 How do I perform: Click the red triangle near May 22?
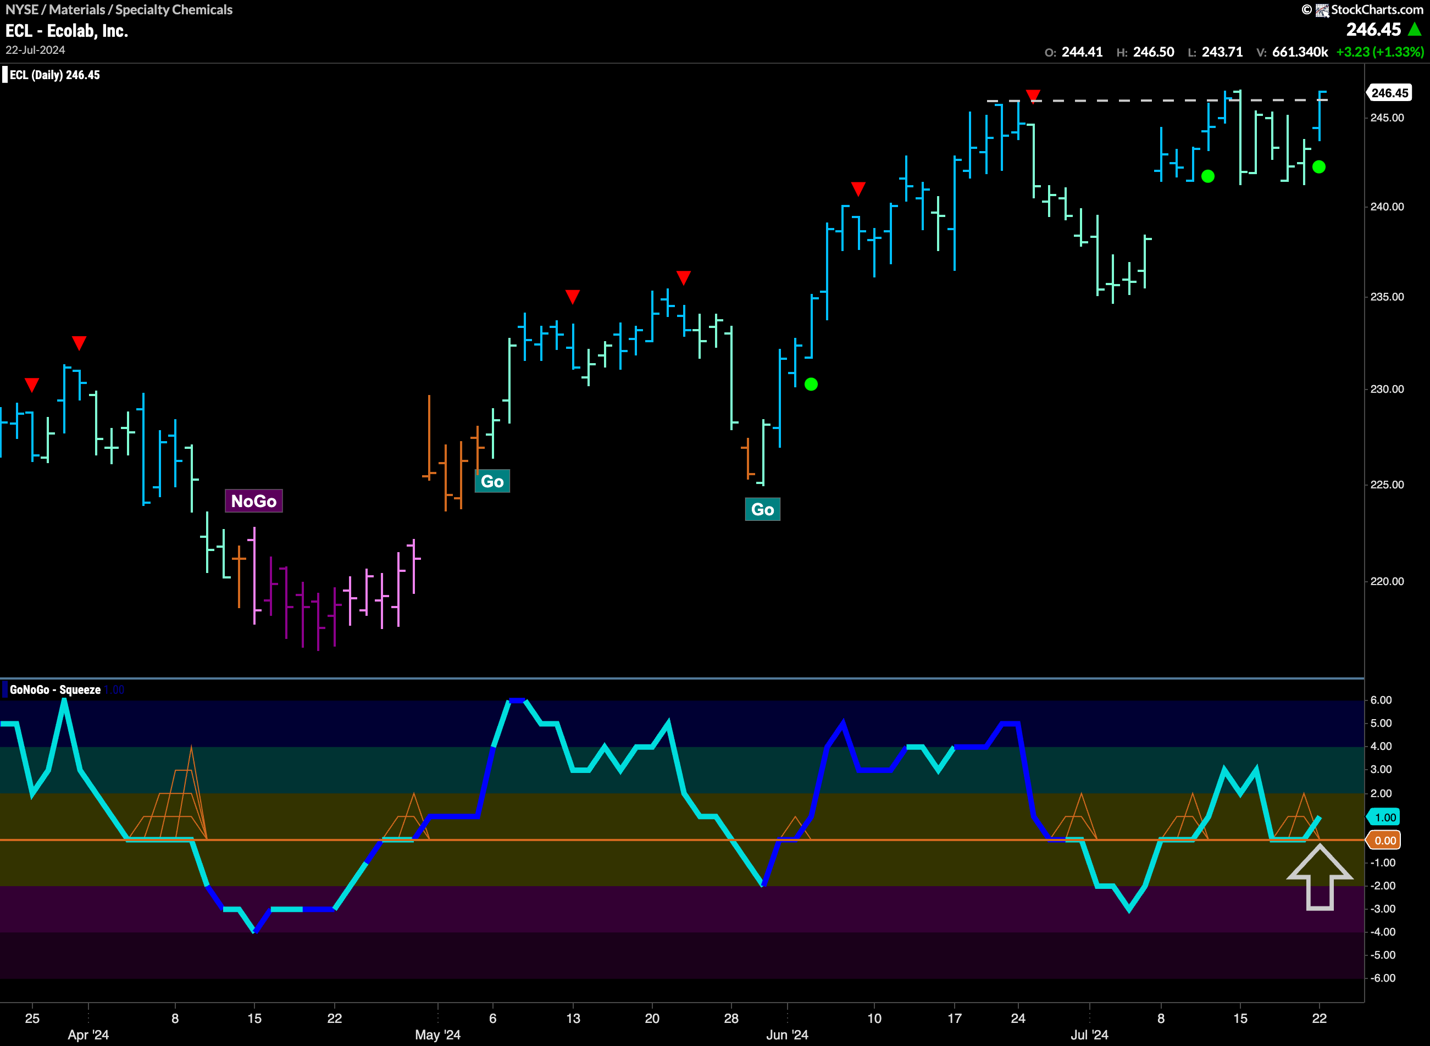point(683,277)
